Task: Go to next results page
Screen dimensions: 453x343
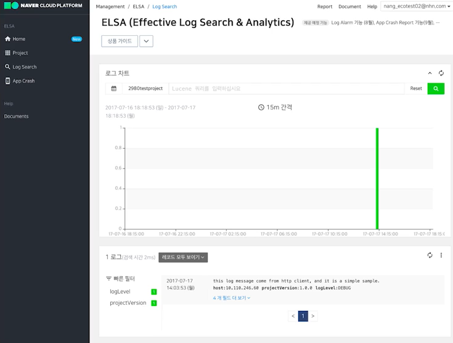Action: [x=313, y=316]
